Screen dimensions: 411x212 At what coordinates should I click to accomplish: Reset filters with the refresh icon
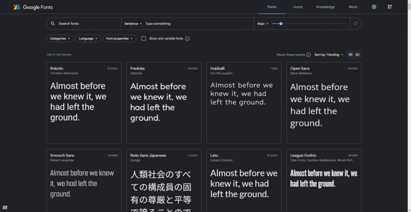point(356,24)
